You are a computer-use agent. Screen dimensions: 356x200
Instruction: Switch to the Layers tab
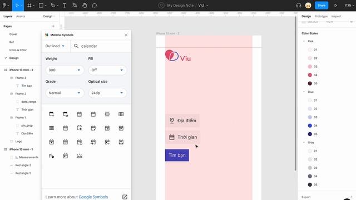8,16
